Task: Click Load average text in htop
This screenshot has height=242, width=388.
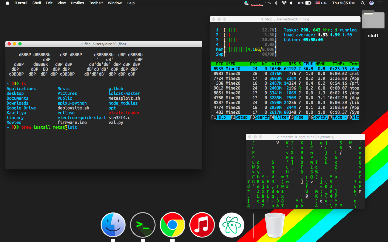Action: [299, 35]
